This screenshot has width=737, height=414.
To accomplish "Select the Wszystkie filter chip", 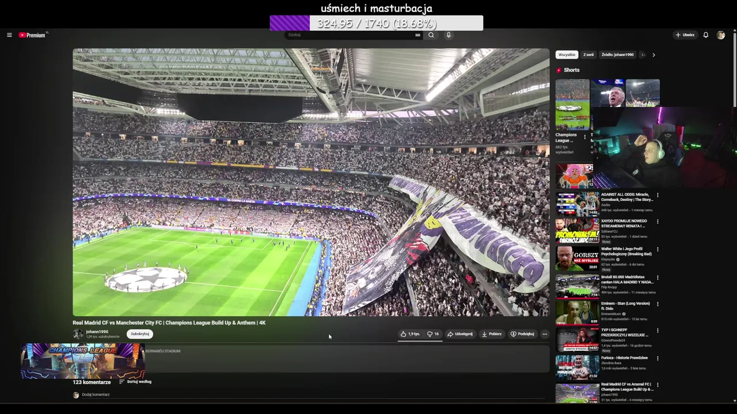I will 567,55.
